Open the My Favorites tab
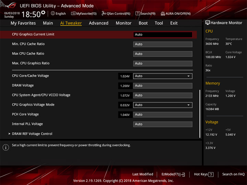This screenshot has width=247, height=185. [23, 23]
